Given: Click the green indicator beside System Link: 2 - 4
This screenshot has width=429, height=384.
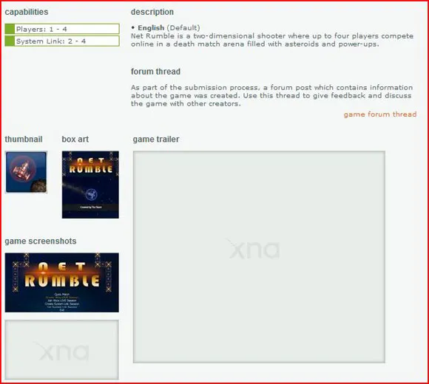Looking at the screenshot, I should (x=10, y=41).
